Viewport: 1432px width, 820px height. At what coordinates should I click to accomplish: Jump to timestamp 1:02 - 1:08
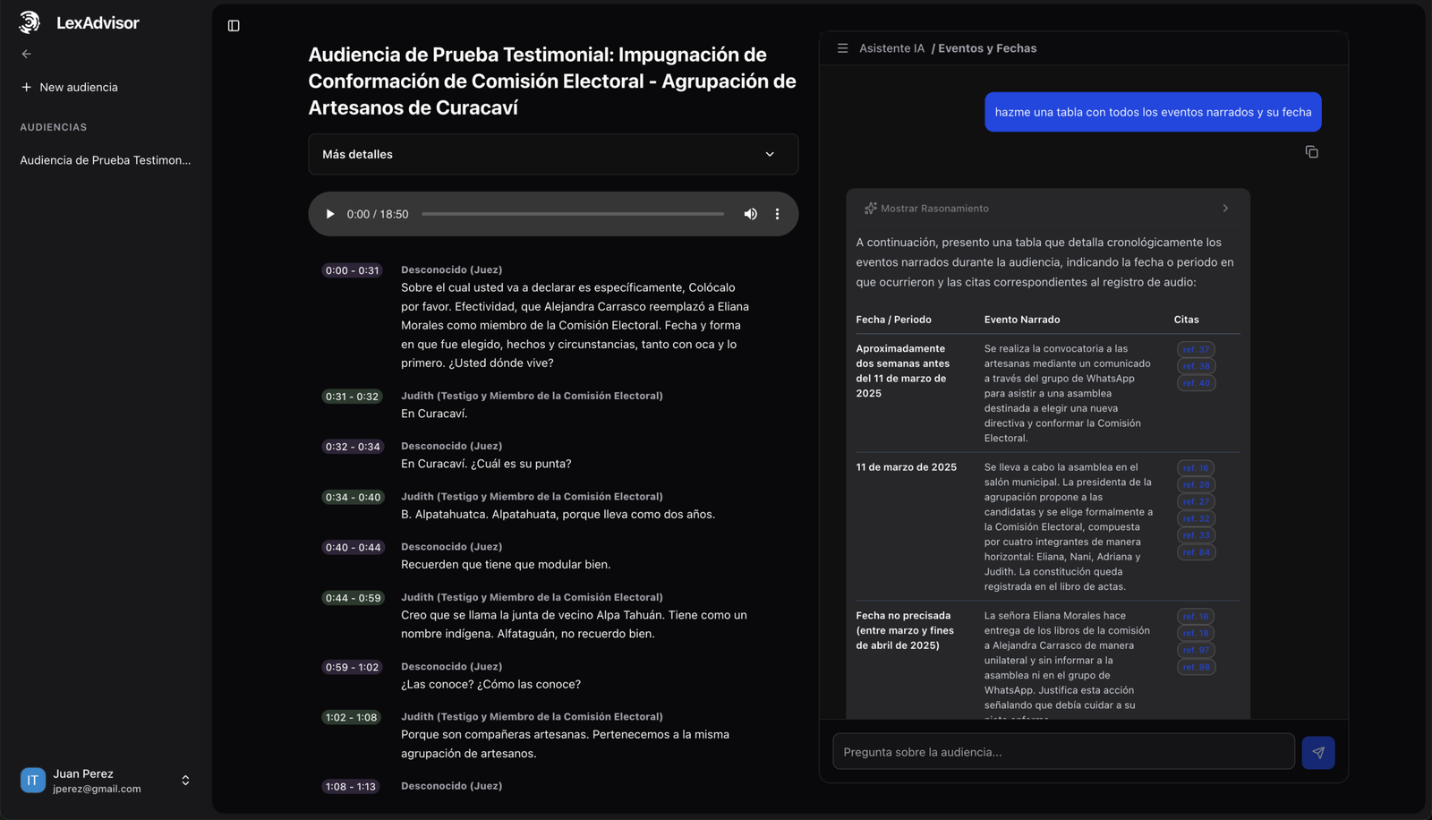coord(351,718)
